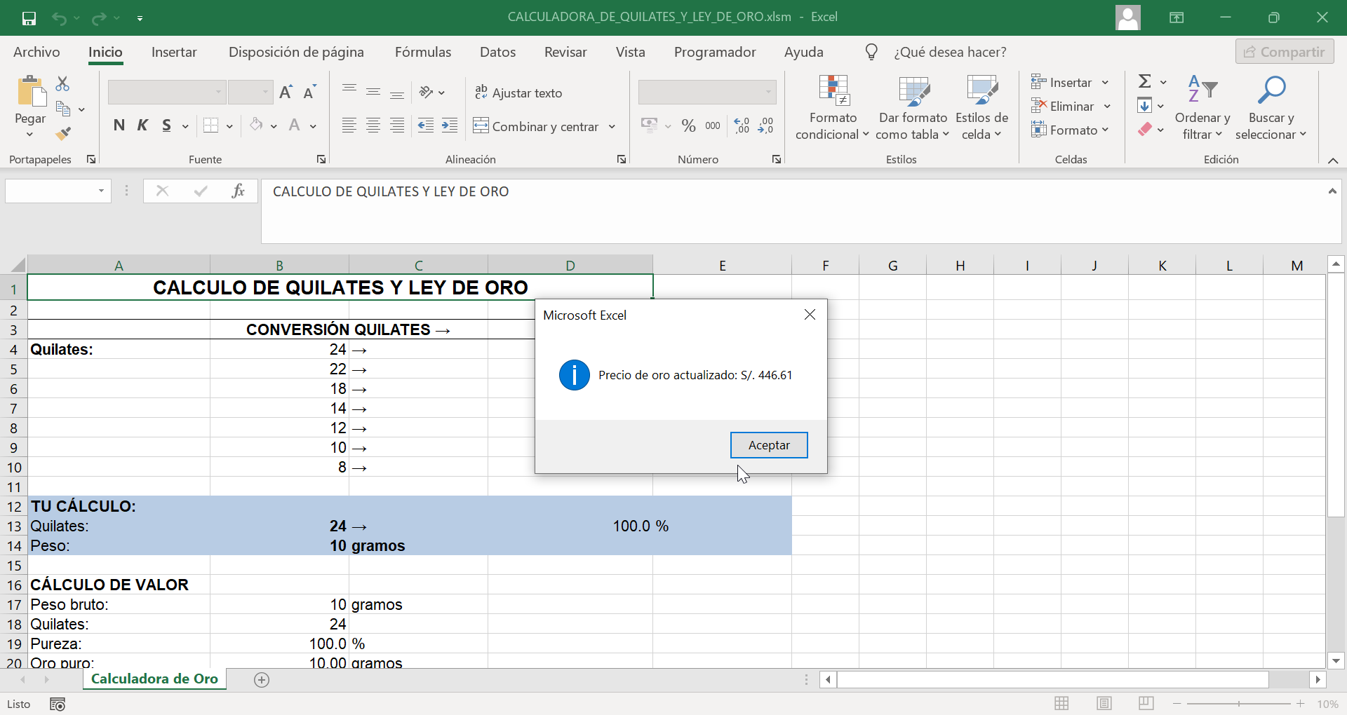The width and height of the screenshot is (1347, 715).
Task: Select the Cut tool in Portapapeles
Action: coord(62,83)
